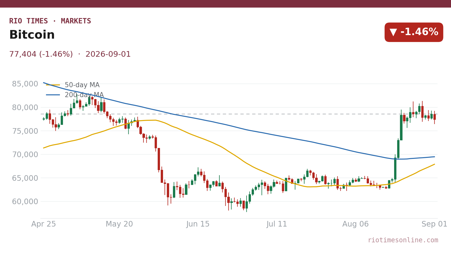The image size is (451, 254).
Task: Click the Aug 06 x-axis label
Action: coord(355,224)
